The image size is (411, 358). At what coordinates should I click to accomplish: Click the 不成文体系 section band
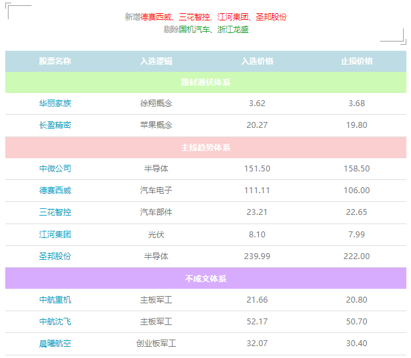click(x=205, y=278)
